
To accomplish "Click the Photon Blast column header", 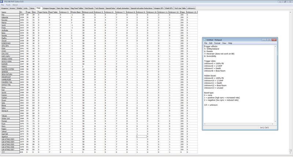I will [x=76, y=12].
